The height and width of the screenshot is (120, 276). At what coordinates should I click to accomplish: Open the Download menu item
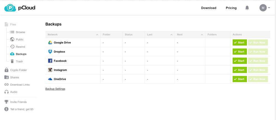pyautogui.click(x=209, y=8)
